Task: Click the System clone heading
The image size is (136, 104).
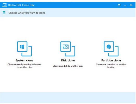Action: [24, 60]
